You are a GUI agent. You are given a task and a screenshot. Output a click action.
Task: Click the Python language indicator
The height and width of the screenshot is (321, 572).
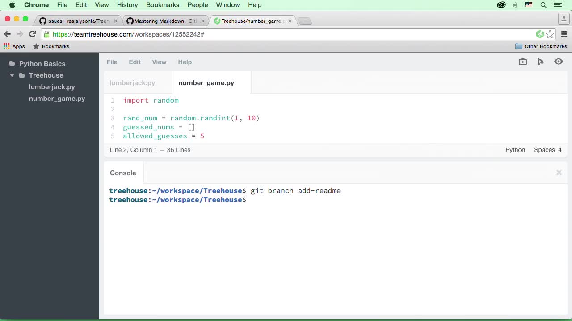(515, 150)
